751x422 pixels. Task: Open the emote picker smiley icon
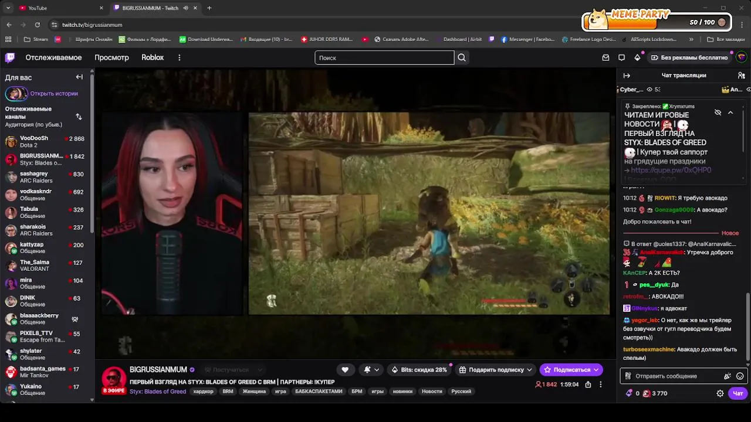(740, 376)
